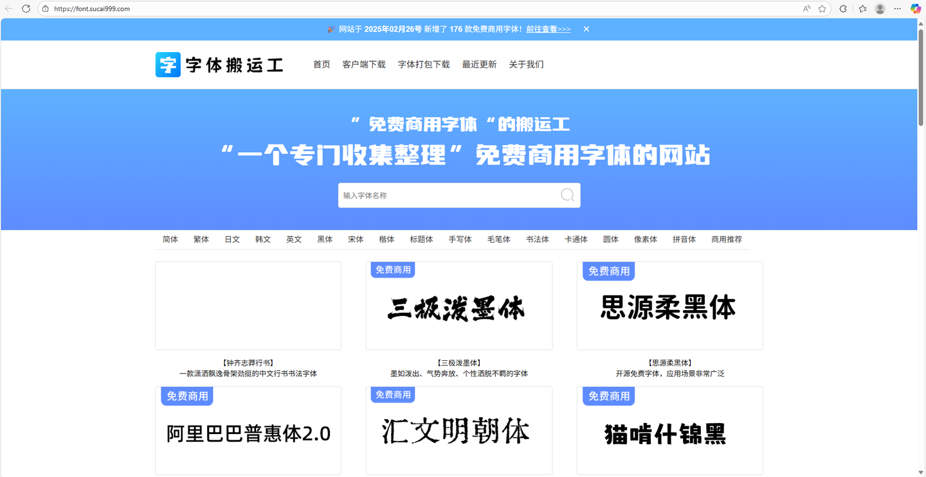Select the 书法体 category tab
Image resolution: width=926 pixels, height=477 pixels.
coord(537,239)
